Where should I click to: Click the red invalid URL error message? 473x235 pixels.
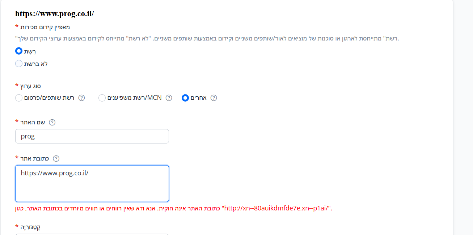pyautogui.click(x=174, y=208)
